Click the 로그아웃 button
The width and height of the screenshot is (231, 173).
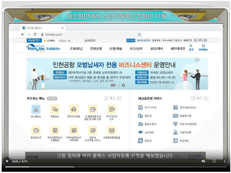tap(131, 41)
